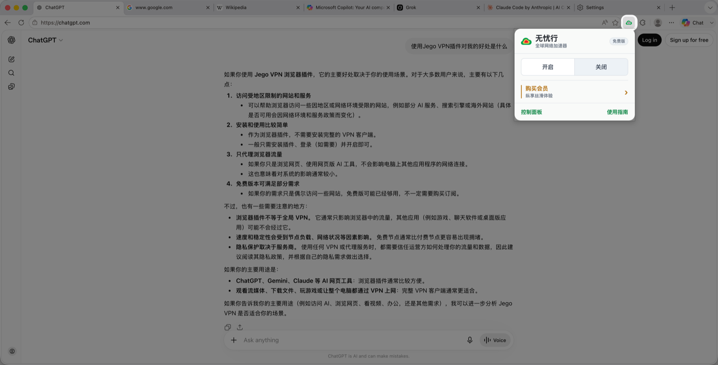Open a new tab with plus icon
The image size is (718, 365).
(672, 8)
